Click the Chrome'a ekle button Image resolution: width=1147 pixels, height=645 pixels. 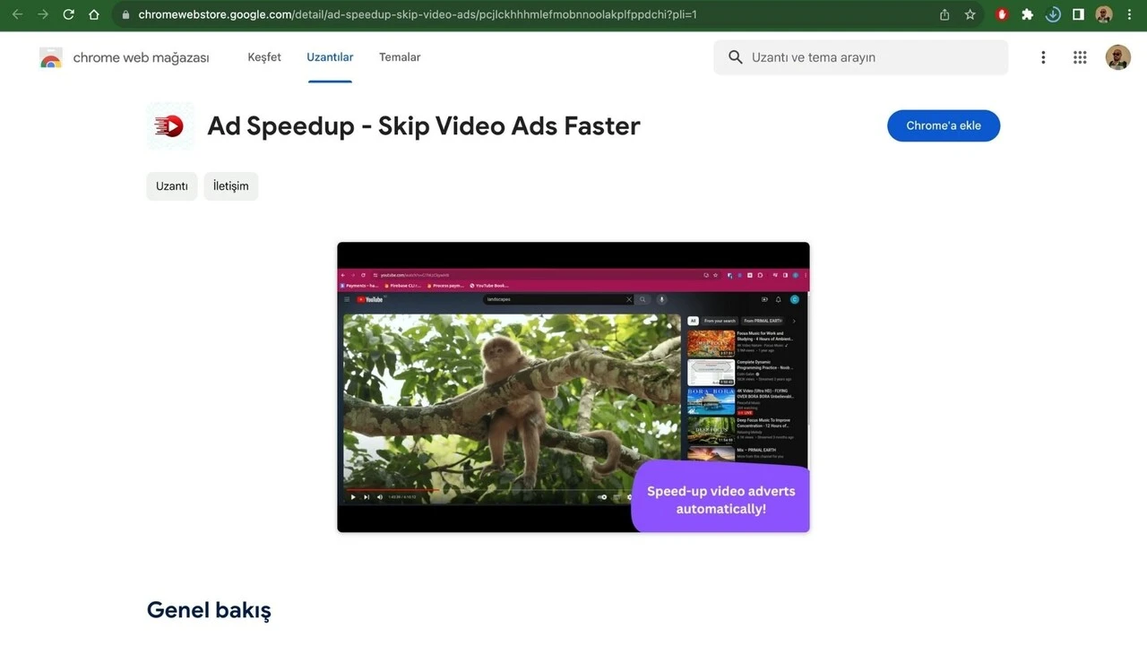(x=943, y=125)
